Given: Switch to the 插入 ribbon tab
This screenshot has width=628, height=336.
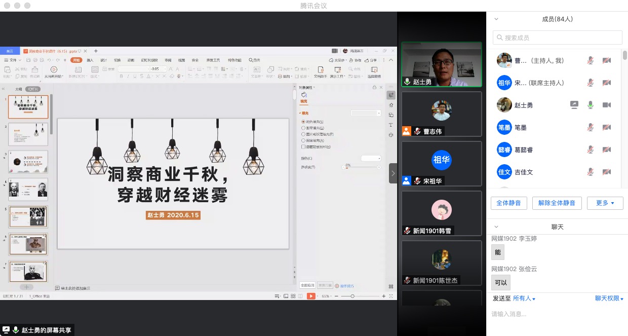Looking at the screenshot, I should 90,60.
